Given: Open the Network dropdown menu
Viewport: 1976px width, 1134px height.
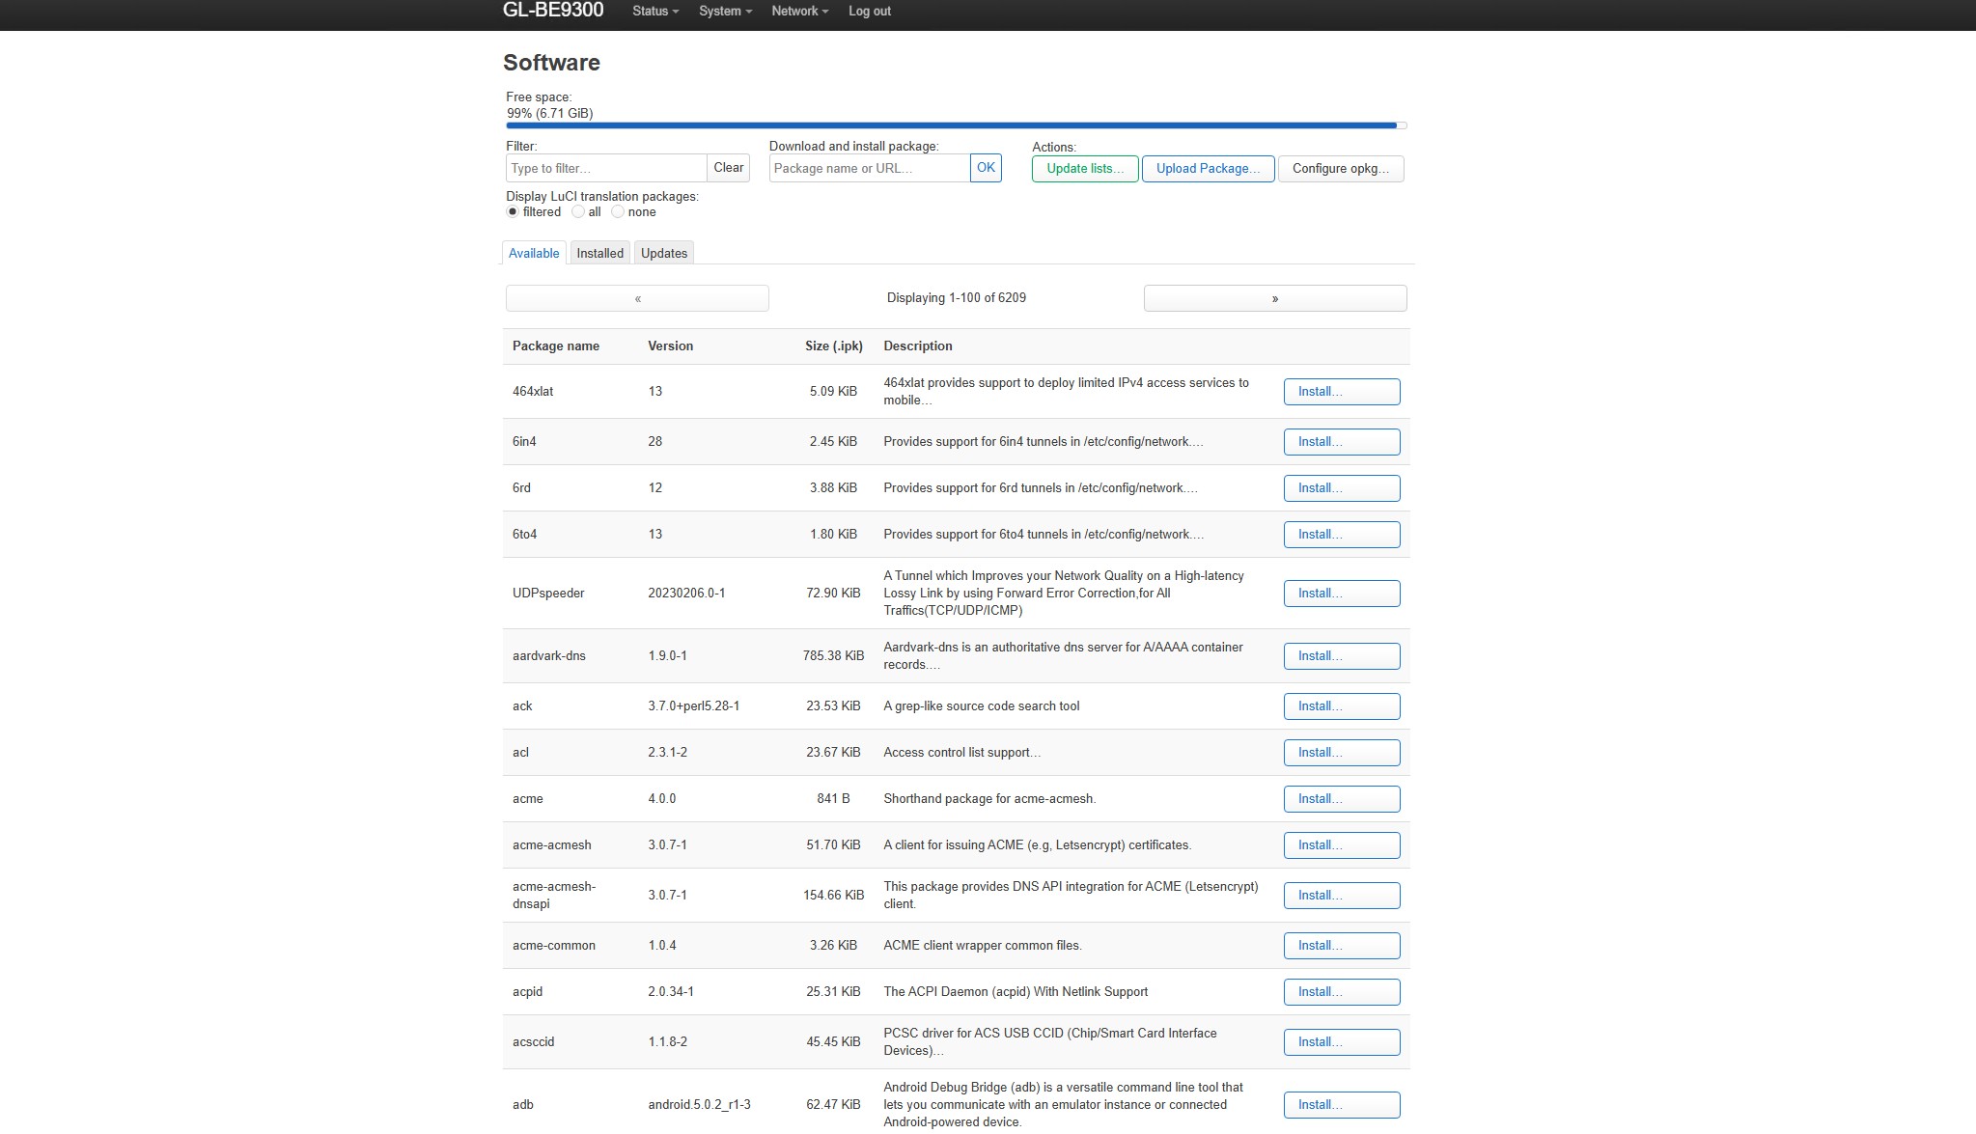Looking at the screenshot, I should click(x=799, y=12).
